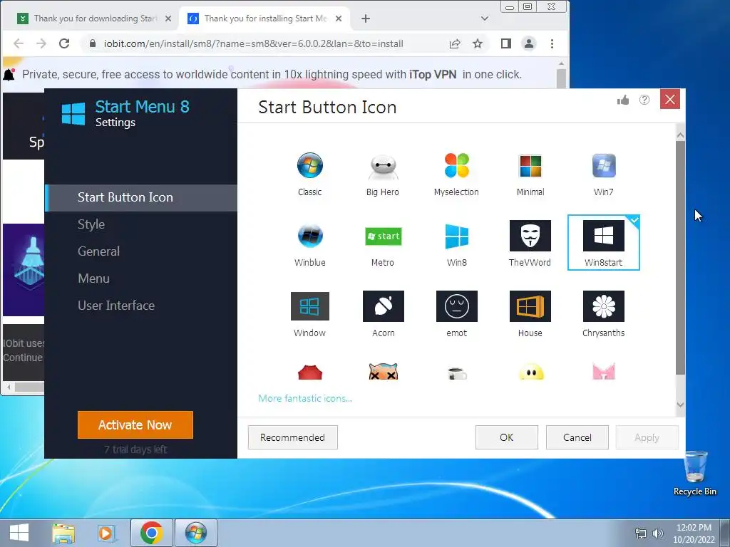Open Chrome side panel icon
This screenshot has height=547, width=730.
click(506, 43)
